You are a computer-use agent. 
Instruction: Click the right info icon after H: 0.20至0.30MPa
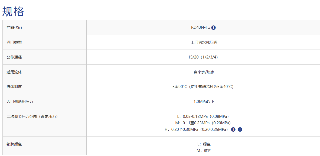pos(240,129)
